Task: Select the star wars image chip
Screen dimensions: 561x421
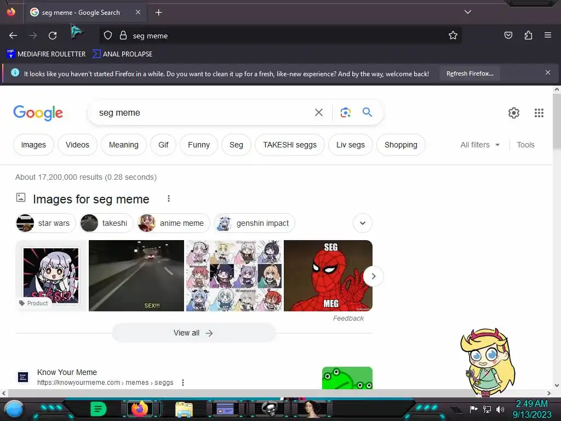Action: coord(46,223)
